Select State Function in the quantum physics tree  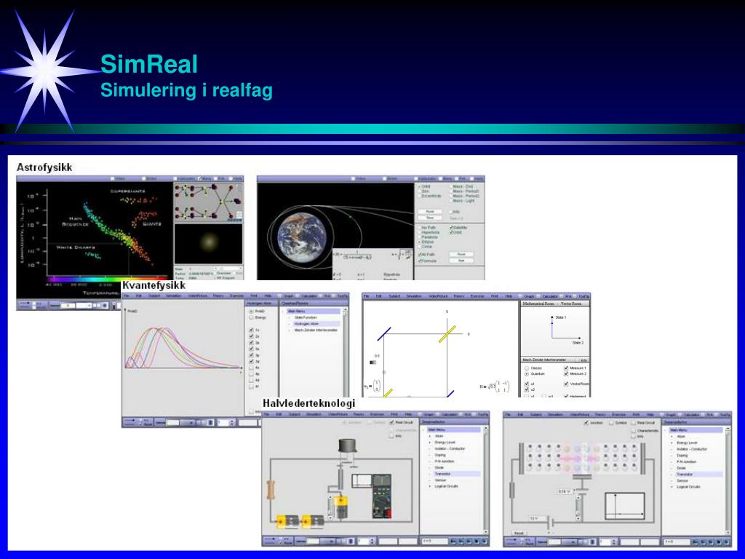click(306, 317)
